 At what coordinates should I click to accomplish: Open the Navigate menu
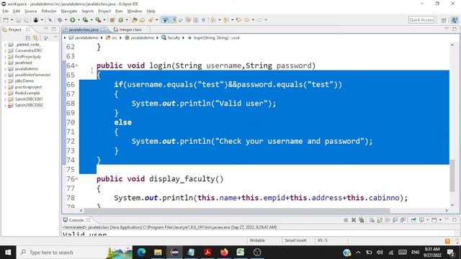click(69, 12)
